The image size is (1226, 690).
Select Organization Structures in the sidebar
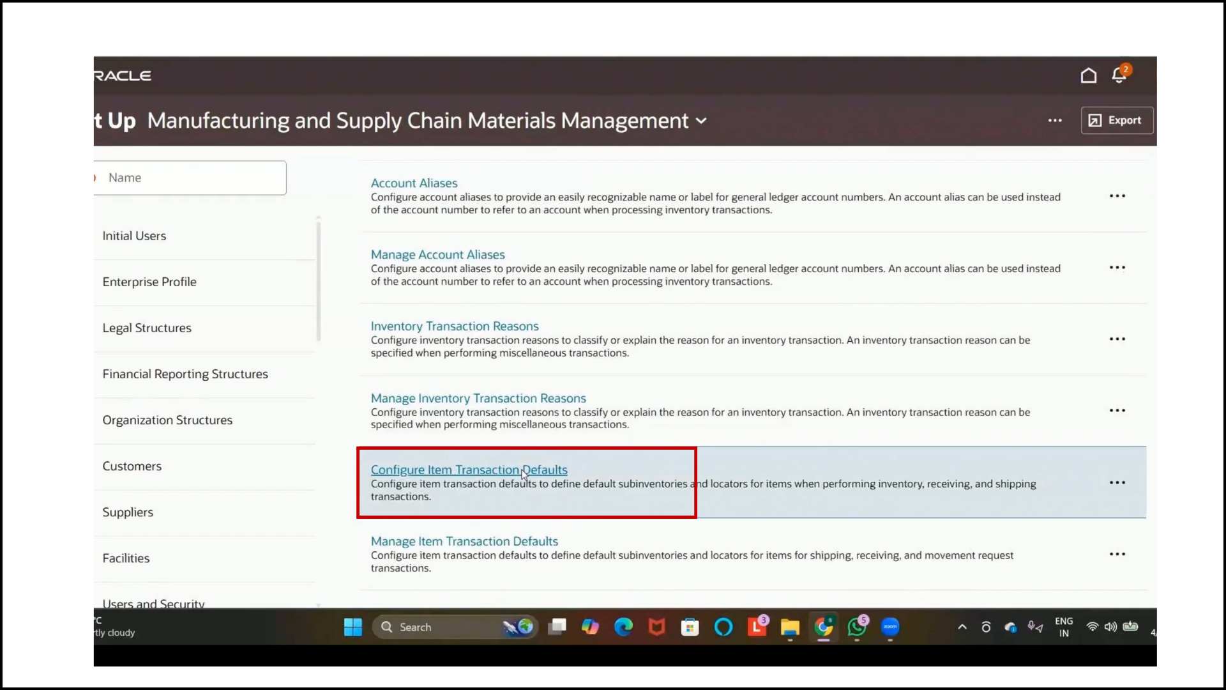[x=167, y=420]
